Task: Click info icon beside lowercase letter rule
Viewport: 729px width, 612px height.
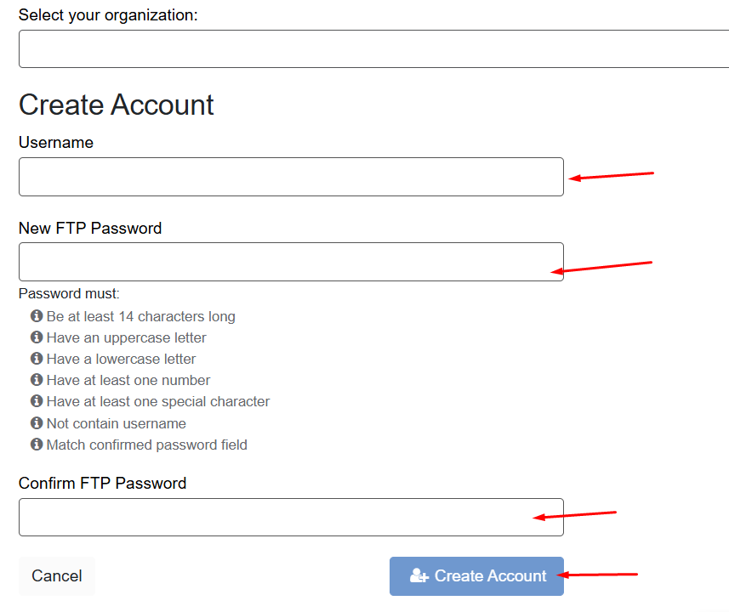Action: coord(37,359)
